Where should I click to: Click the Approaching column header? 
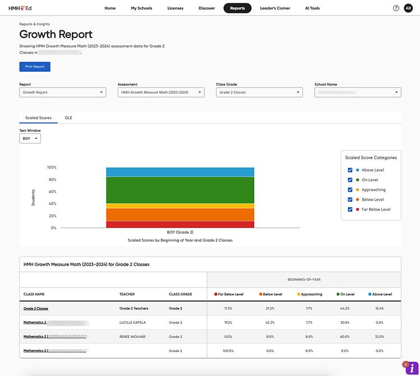310,294
